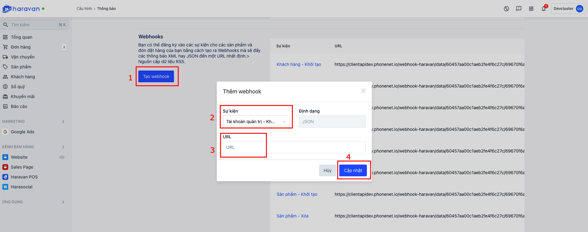Click the Cập nhật button
Screen dimensions: 588x232
pos(353,170)
